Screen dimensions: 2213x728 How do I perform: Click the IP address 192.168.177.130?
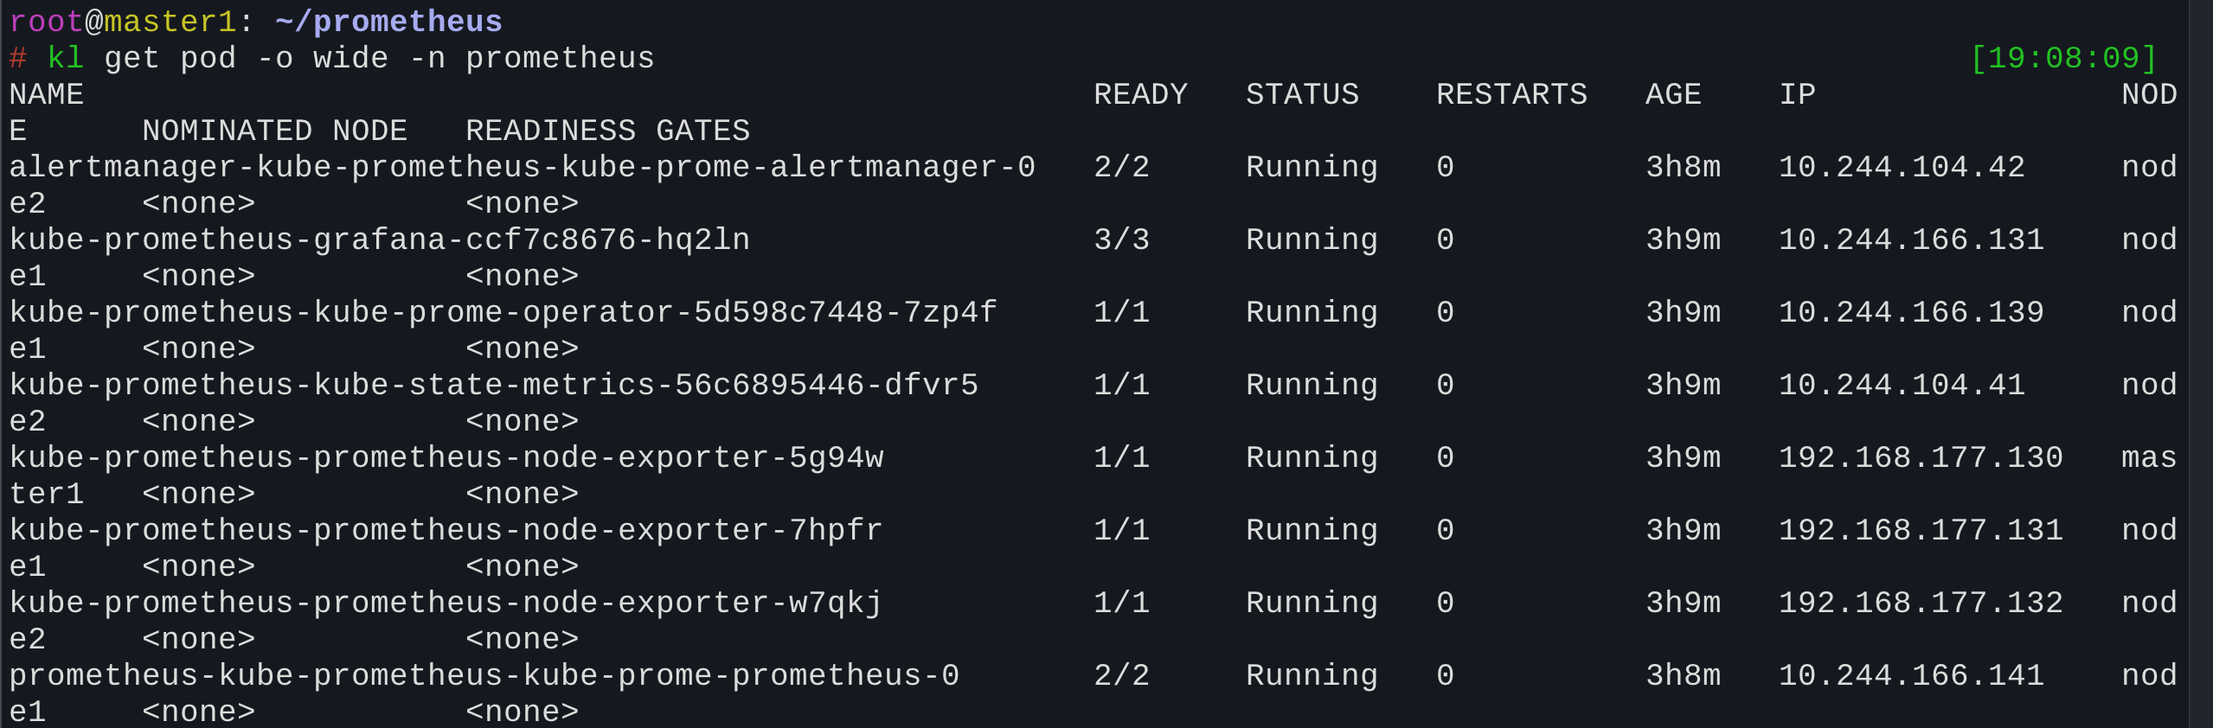pos(1920,457)
